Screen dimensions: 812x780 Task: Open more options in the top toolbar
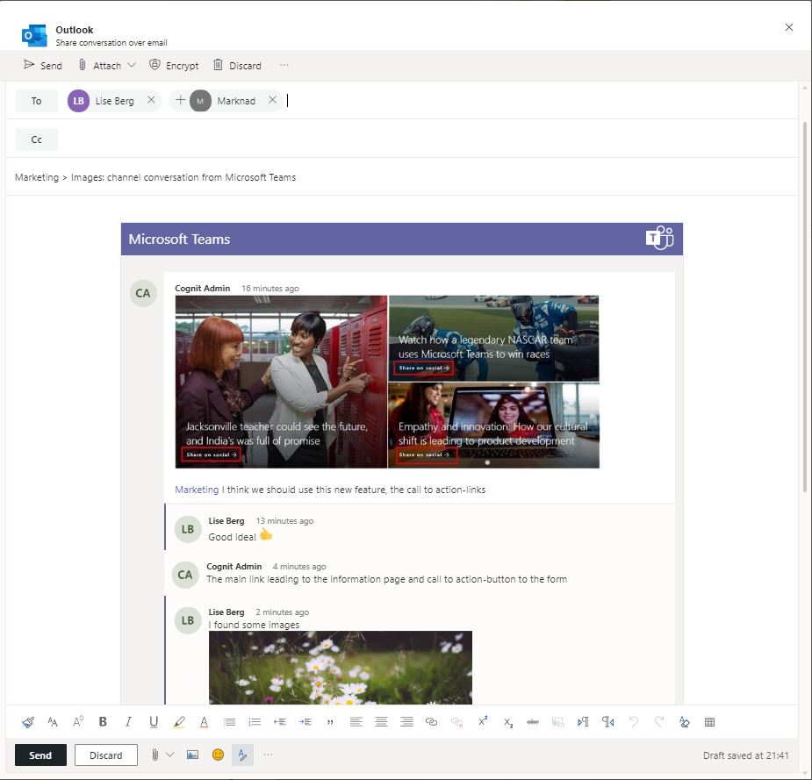point(285,65)
